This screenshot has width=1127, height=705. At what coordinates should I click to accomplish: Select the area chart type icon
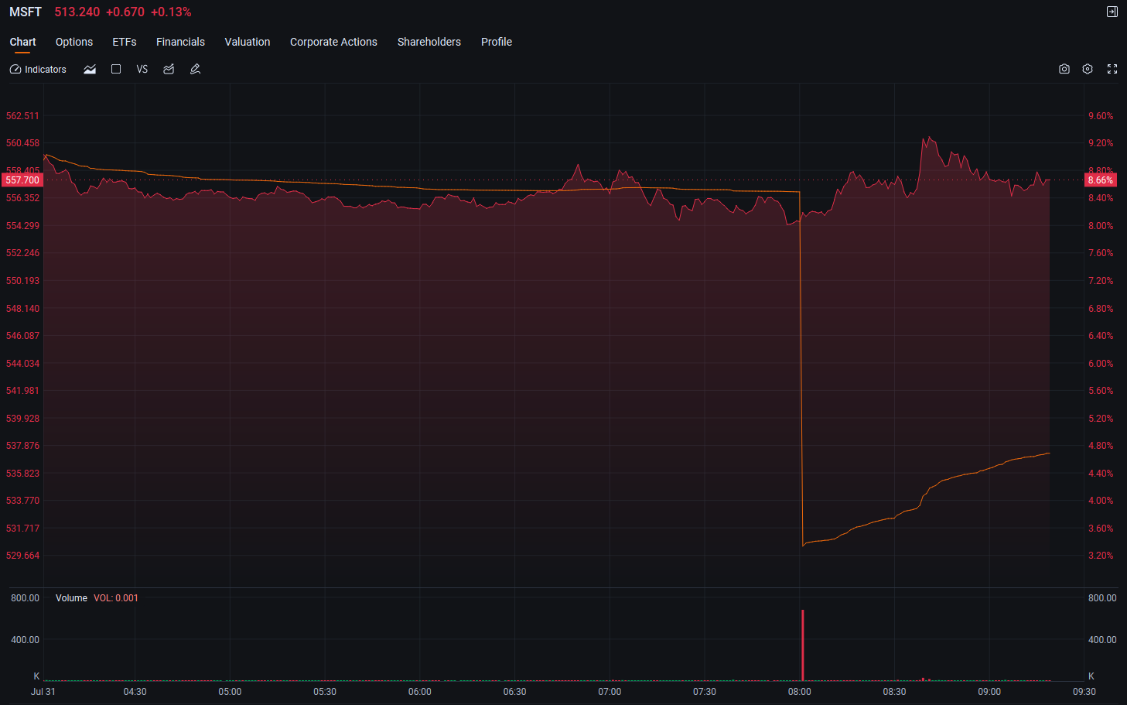90,70
